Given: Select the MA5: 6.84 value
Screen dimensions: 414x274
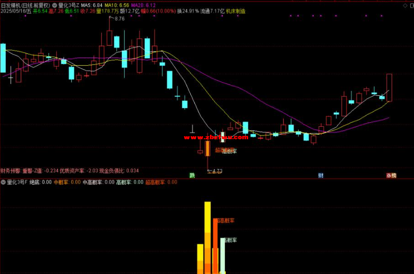Looking at the screenshot, I should click(92, 5).
